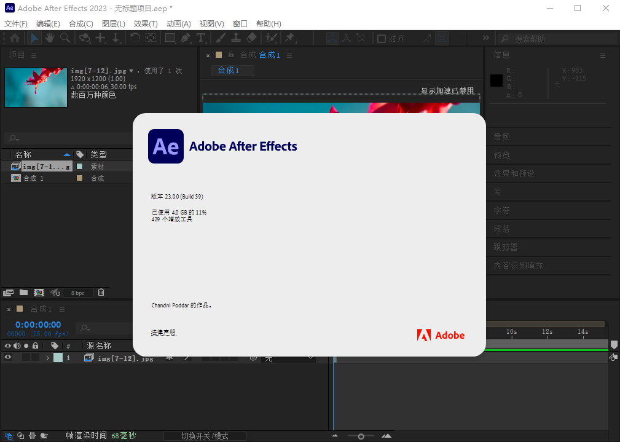Click the video eye column header in timeline
The image size is (620, 442).
tap(7, 345)
